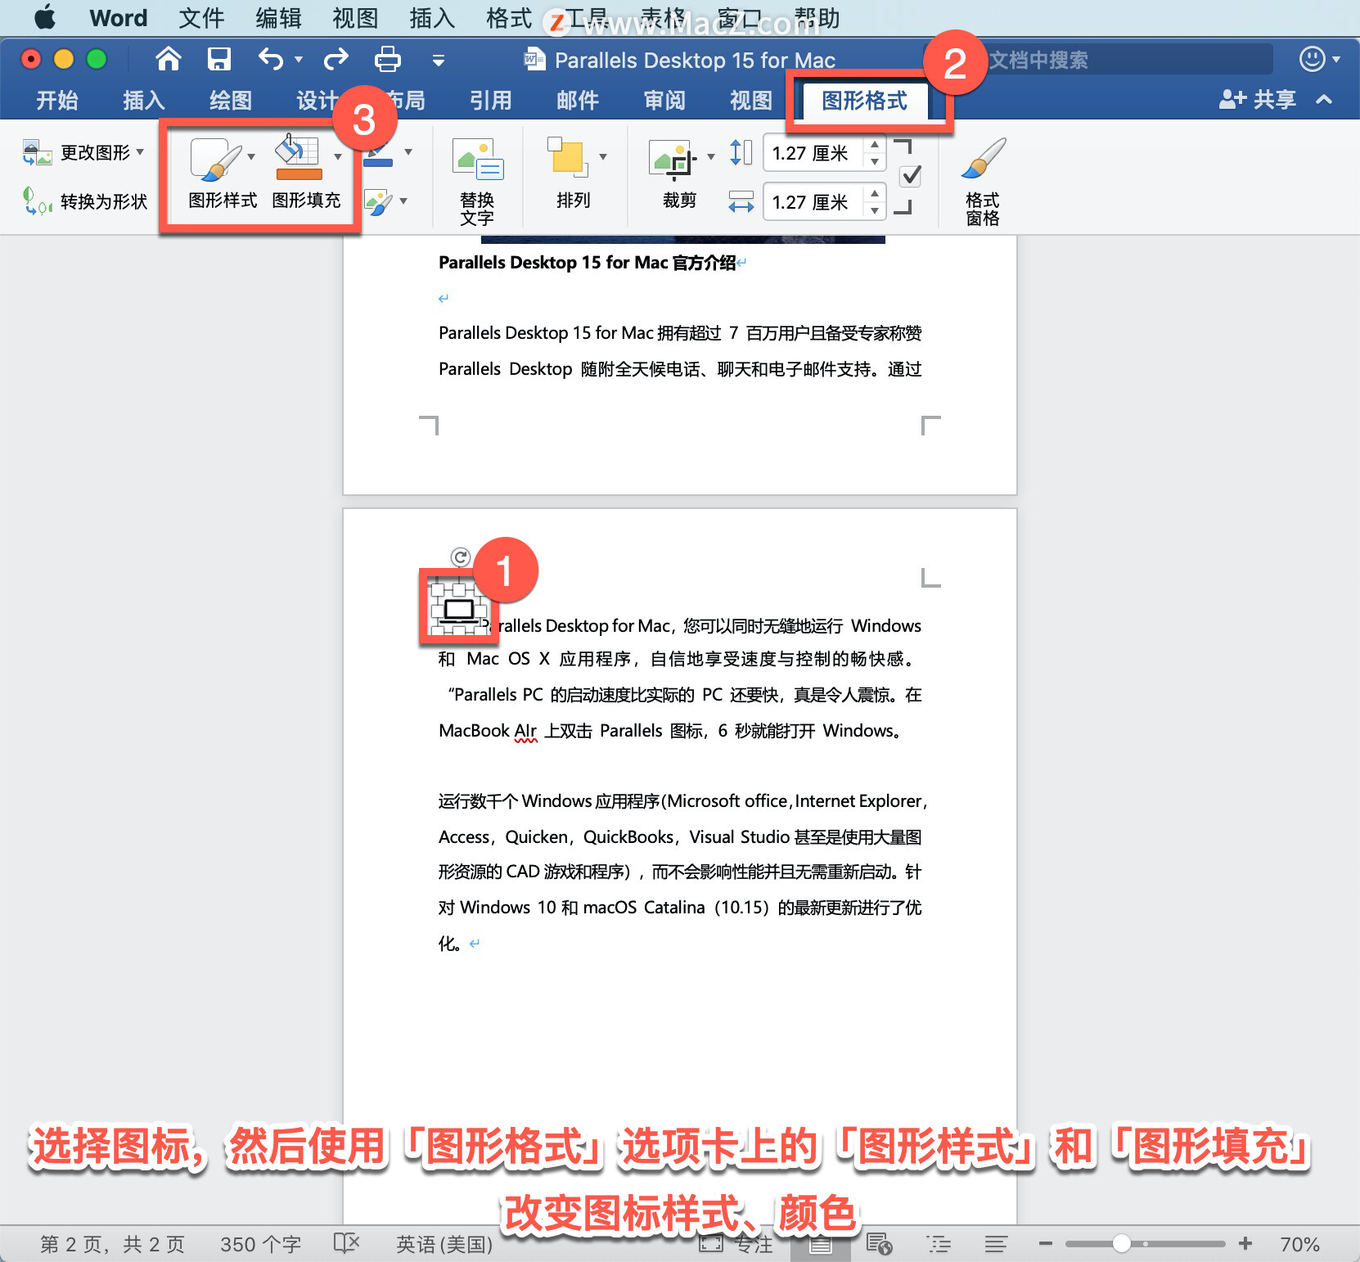Click the 70% zoom level
This screenshot has width=1360, height=1262.
(x=1299, y=1244)
